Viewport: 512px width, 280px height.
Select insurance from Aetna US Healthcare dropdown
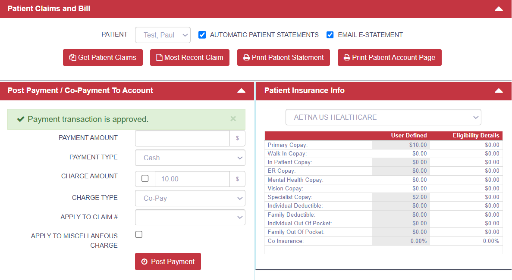383,117
